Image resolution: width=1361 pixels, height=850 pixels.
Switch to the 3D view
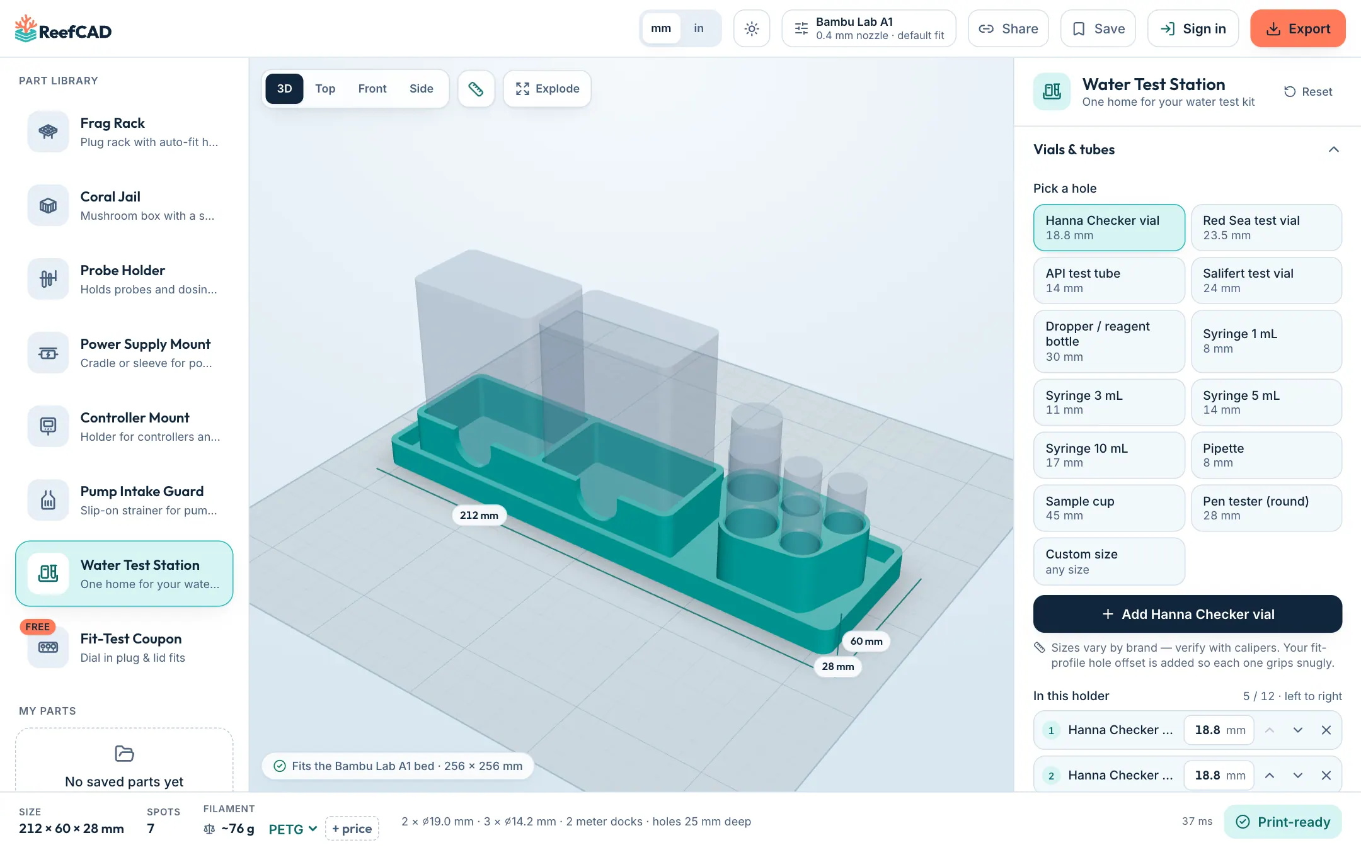284,89
